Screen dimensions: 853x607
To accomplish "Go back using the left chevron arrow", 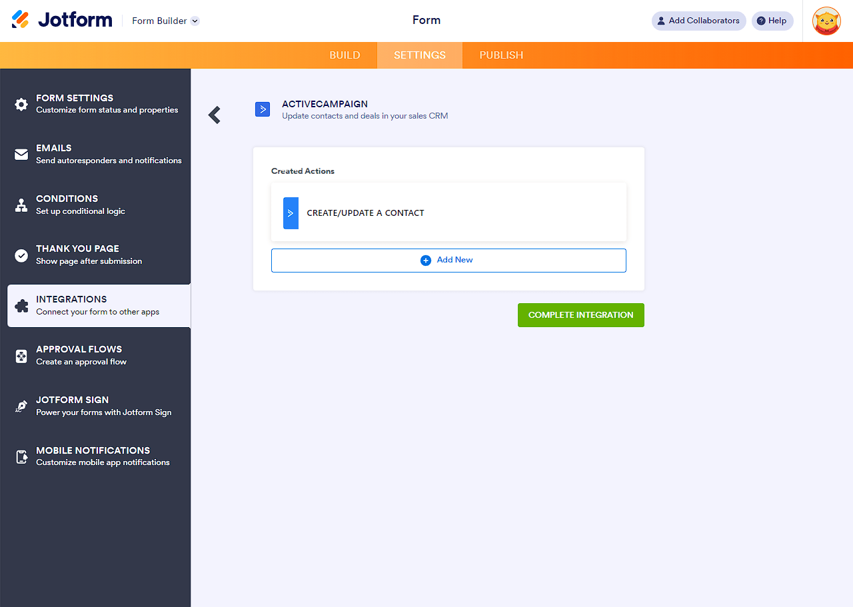I will (215, 115).
